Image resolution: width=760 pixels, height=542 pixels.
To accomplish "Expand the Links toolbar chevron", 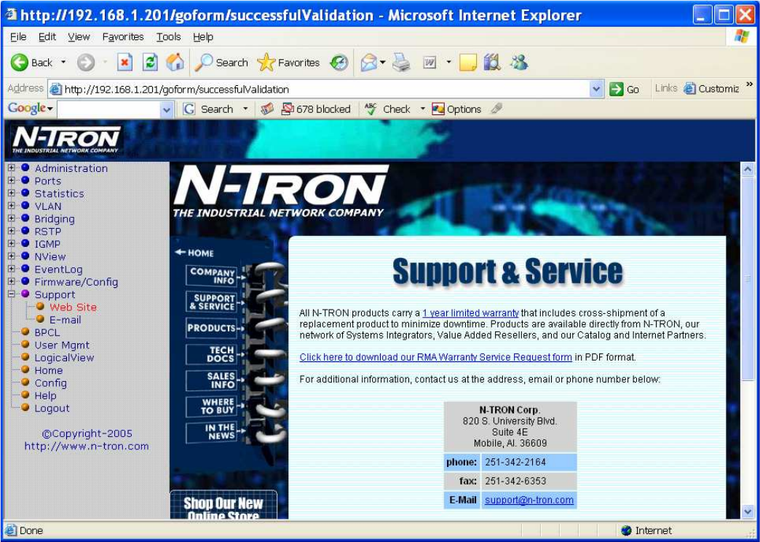I will click(x=749, y=85).
